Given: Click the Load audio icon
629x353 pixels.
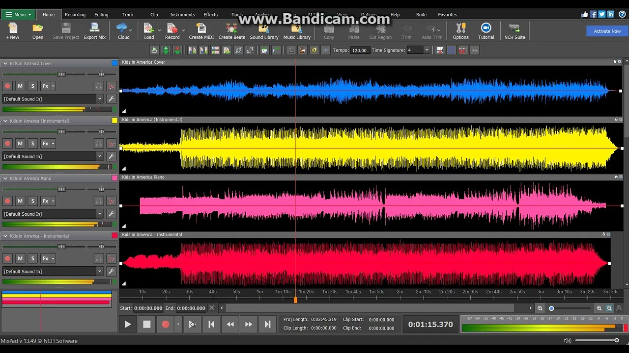Looking at the screenshot, I should (149, 31).
